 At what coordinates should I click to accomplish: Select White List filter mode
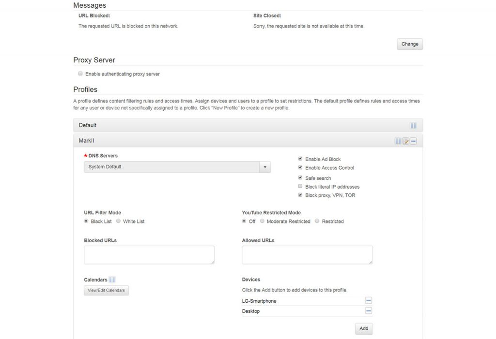click(x=119, y=221)
